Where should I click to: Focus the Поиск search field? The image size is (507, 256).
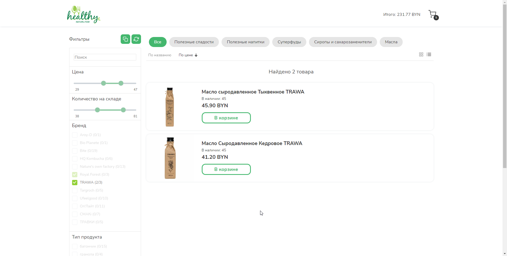(105, 57)
